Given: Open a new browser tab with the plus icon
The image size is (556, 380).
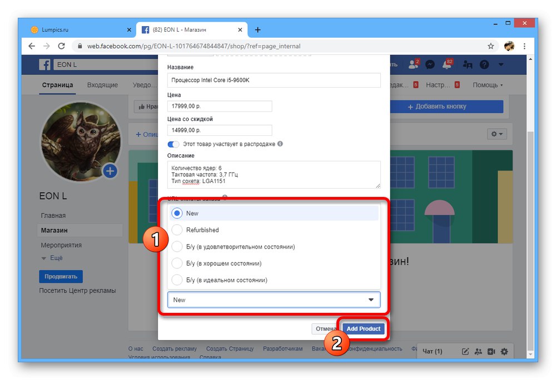Looking at the screenshot, I should click(258, 30).
